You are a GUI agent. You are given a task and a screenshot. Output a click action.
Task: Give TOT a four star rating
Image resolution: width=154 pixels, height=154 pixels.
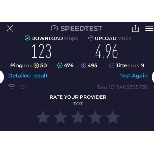pos(95,117)
